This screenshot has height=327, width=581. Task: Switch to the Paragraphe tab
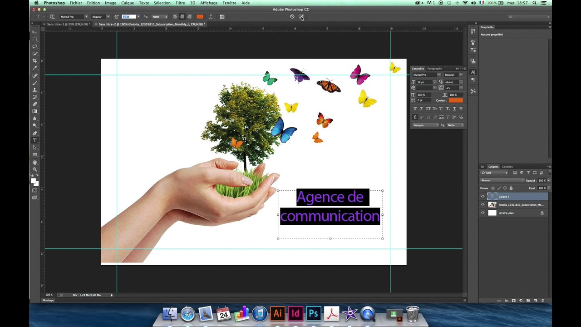point(434,69)
